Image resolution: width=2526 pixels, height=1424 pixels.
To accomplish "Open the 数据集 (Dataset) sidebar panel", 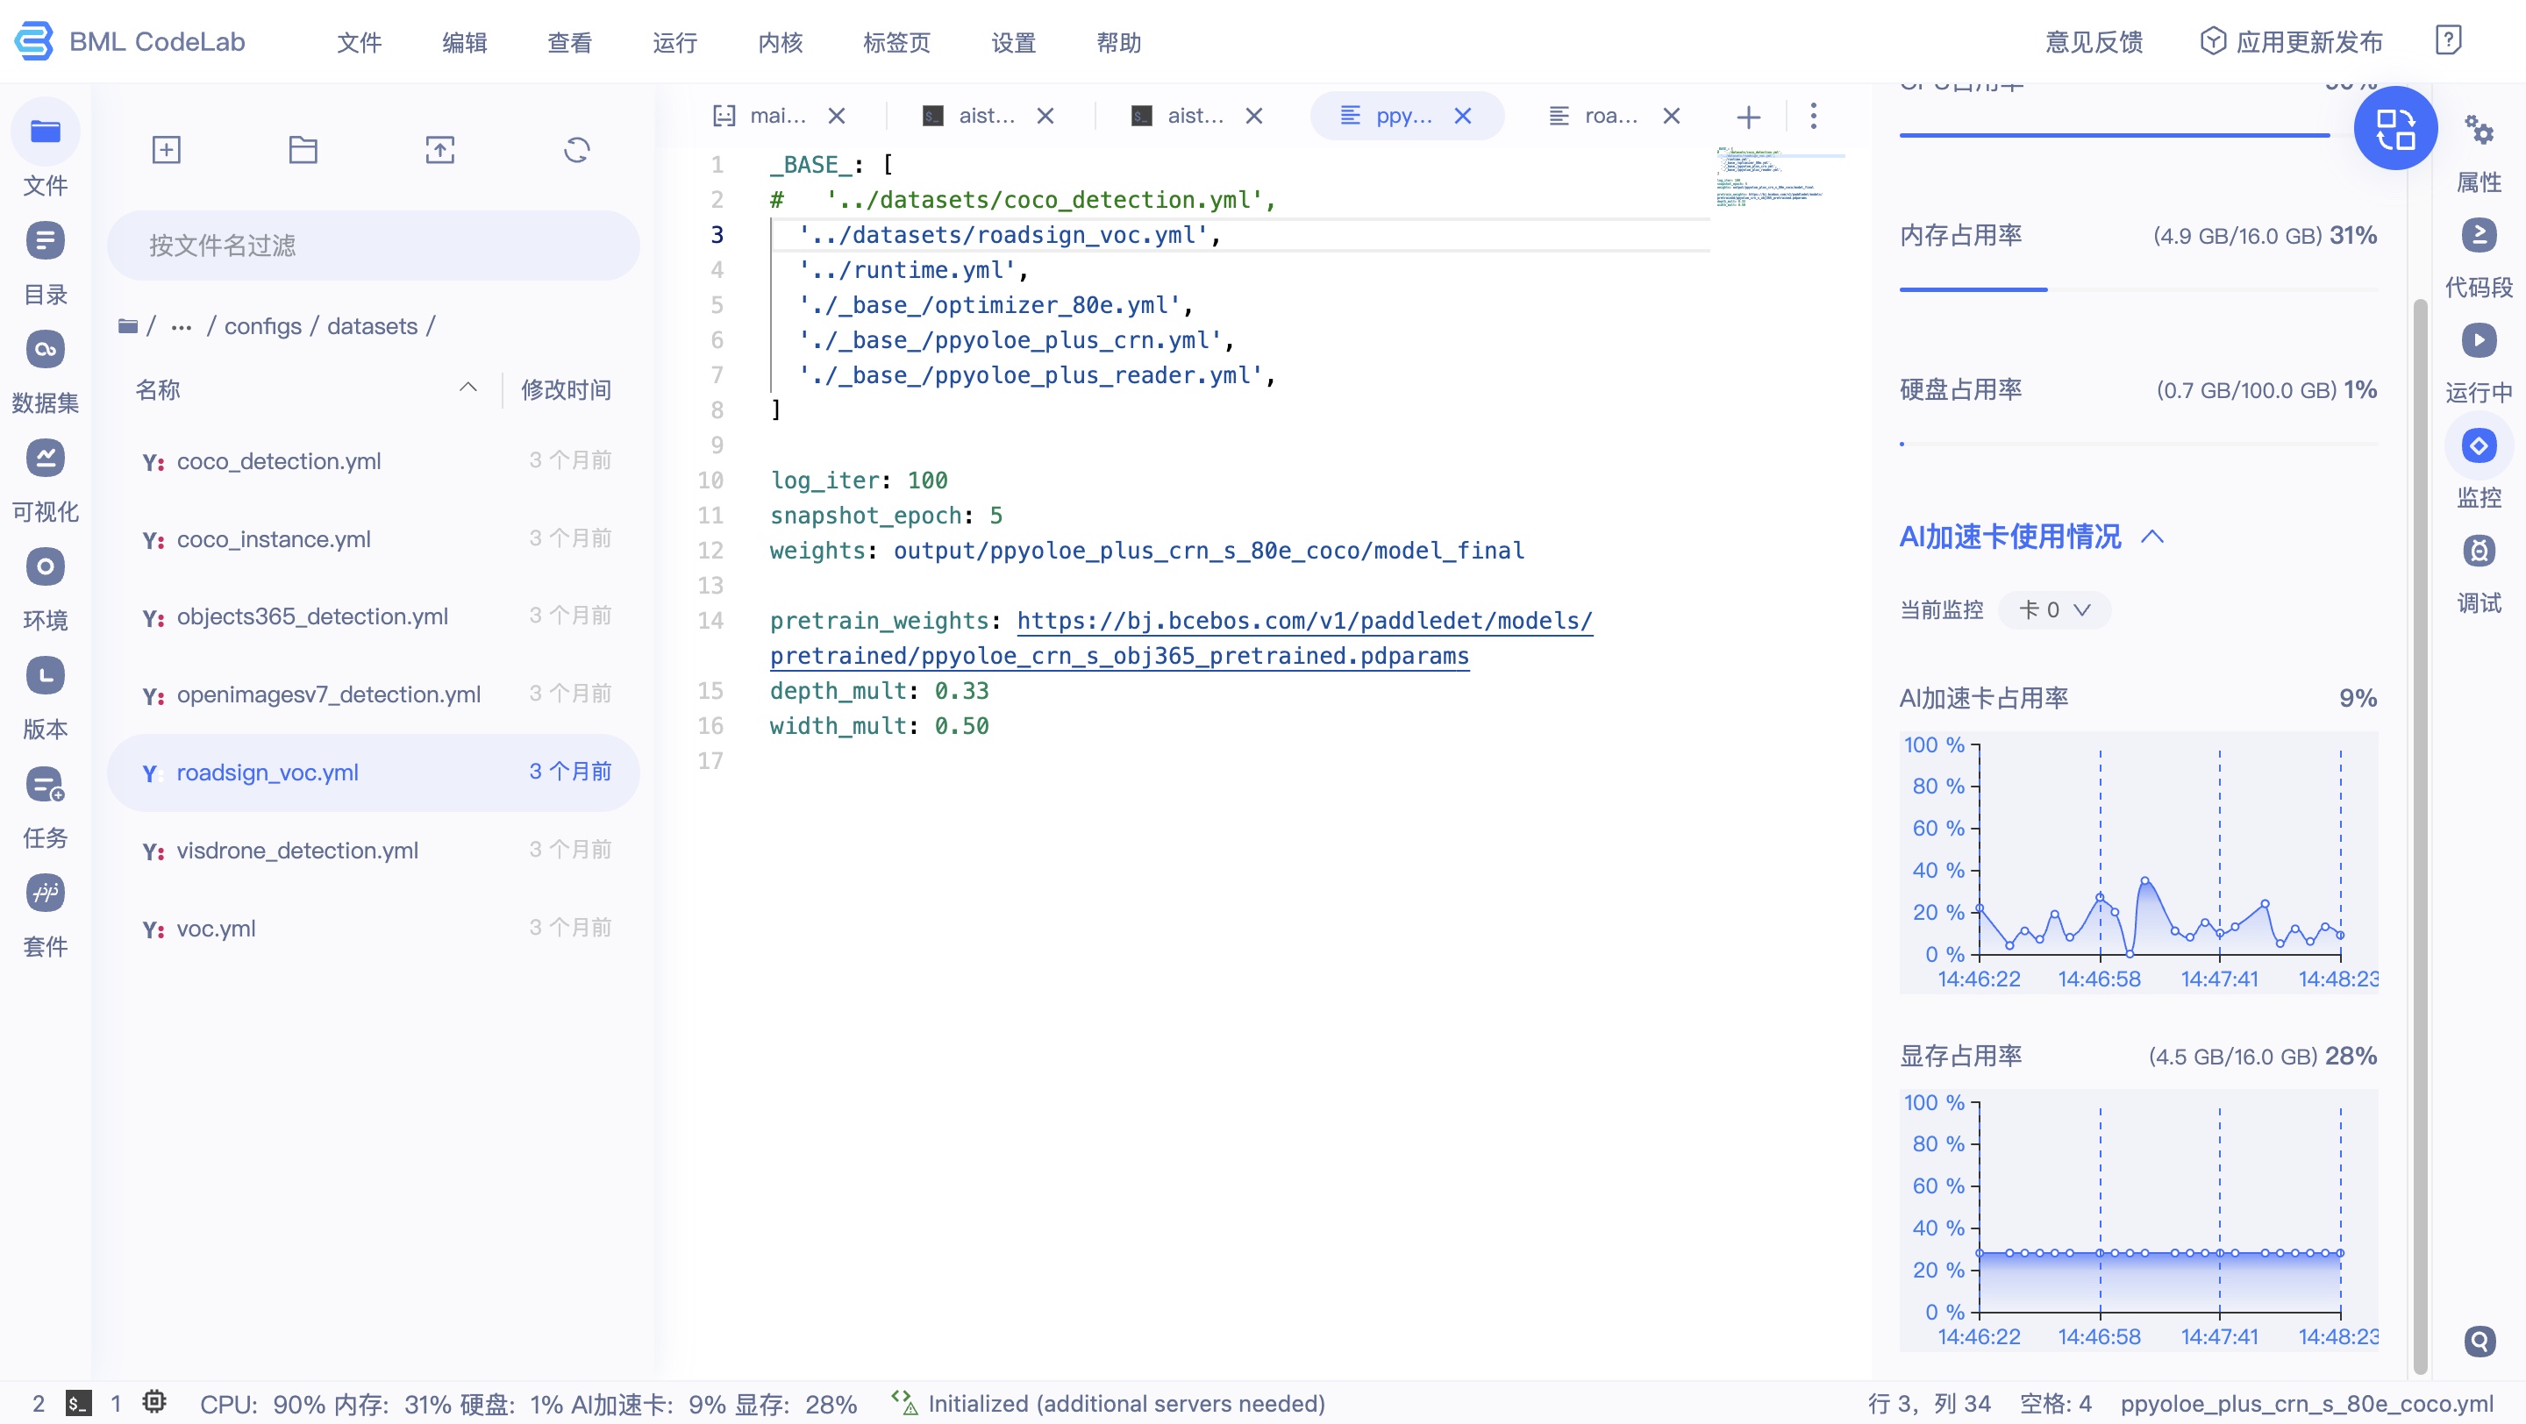I will coord(45,351).
